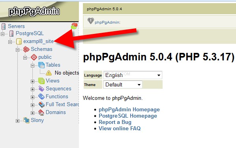Open the PostgreSQL Homepage link
Viewport: 236px width, 148px height.
128,116
